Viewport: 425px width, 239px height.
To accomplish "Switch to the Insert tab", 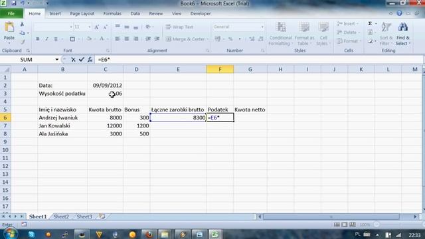I will click(x=55, y=13).
